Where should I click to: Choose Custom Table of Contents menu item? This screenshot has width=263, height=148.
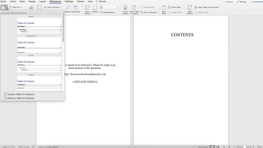21,94
